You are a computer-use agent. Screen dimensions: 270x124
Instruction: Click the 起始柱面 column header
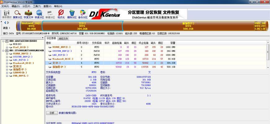coord(117,43)
